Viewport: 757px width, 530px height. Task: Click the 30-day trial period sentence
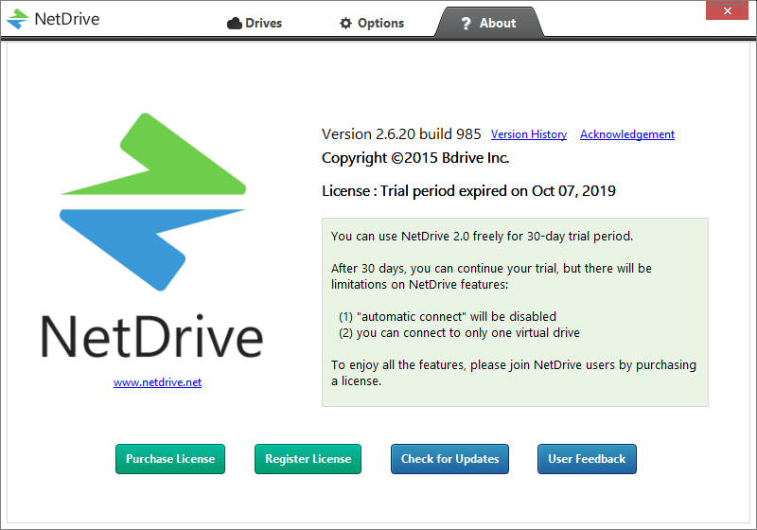pos(482,236)
